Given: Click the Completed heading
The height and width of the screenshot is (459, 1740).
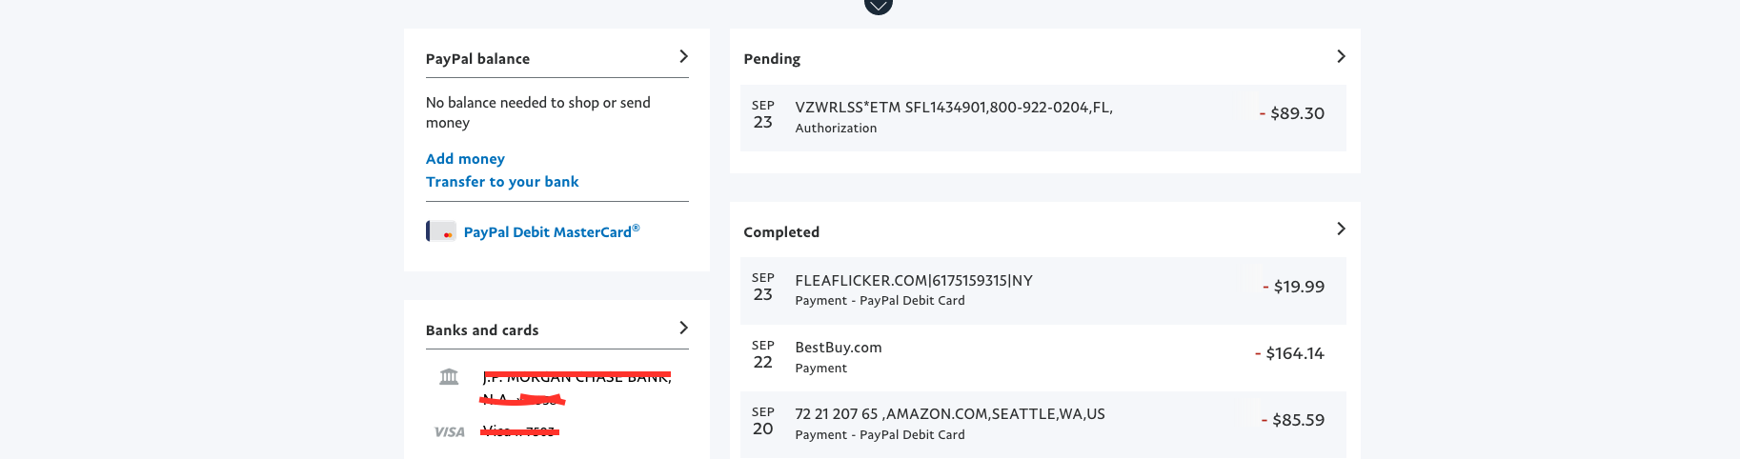Looking at the screenshot, I should click(781, 232).
